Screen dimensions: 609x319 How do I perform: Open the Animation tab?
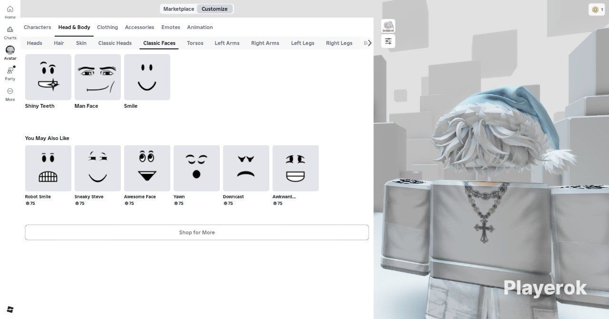pyautogui.click(x=200, y=28)
